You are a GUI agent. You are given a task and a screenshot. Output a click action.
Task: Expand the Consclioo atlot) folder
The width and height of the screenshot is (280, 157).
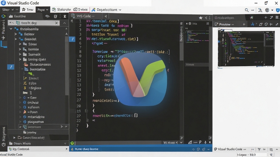[x=14, y=137]
